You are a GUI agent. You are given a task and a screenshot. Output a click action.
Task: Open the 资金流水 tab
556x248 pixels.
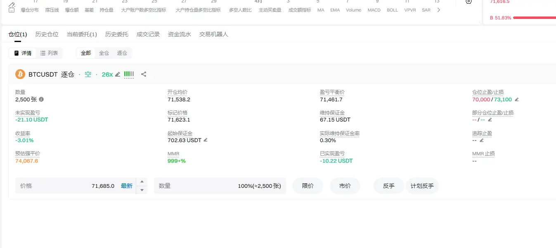180,34
